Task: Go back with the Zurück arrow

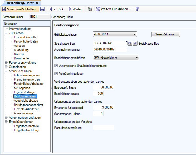Action: click(x=56, y=9)
